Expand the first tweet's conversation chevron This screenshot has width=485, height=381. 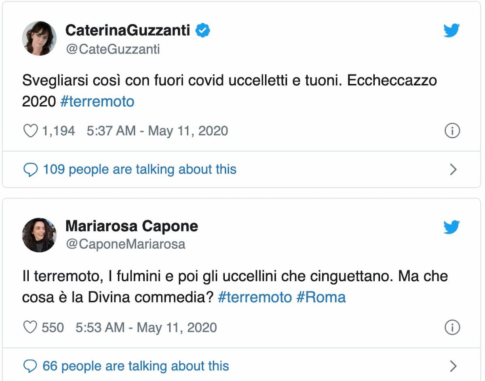click(x=453, y=169)
